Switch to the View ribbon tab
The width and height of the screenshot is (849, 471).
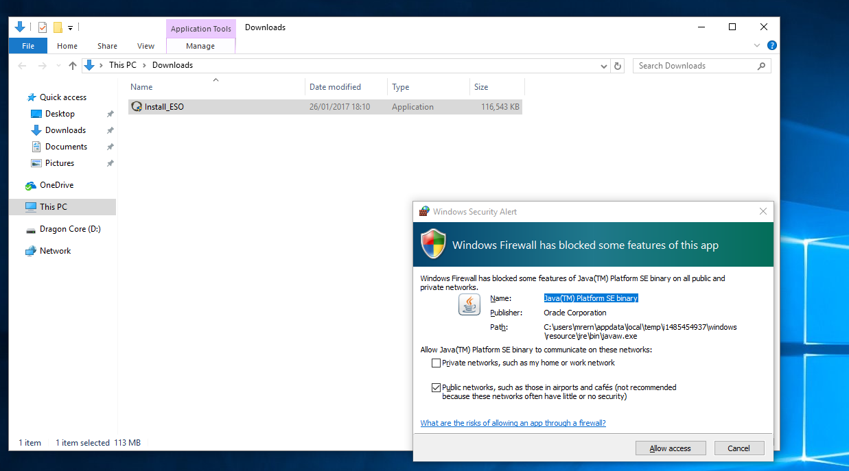pyautogui.click(x=146, y=46)
